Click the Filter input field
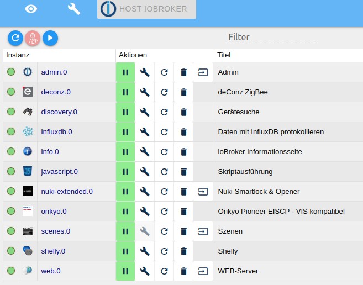The image size is (363, 285). 271,37
